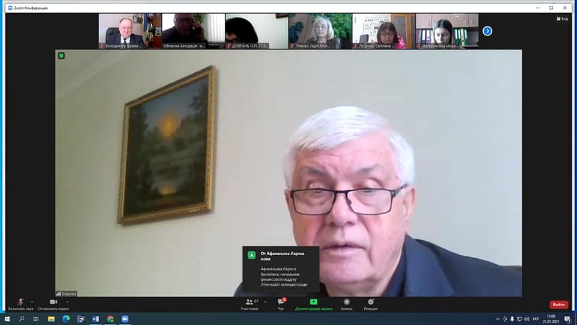Open the Вид view menu
Image resolution: width=577 pixels, height=325 pixels.
pos(562,19)
